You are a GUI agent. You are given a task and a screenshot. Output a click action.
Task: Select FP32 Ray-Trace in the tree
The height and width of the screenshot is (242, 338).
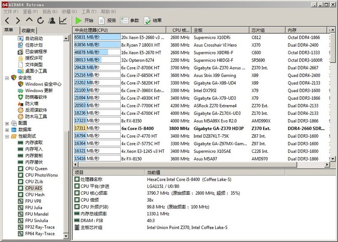coord(40,227)
